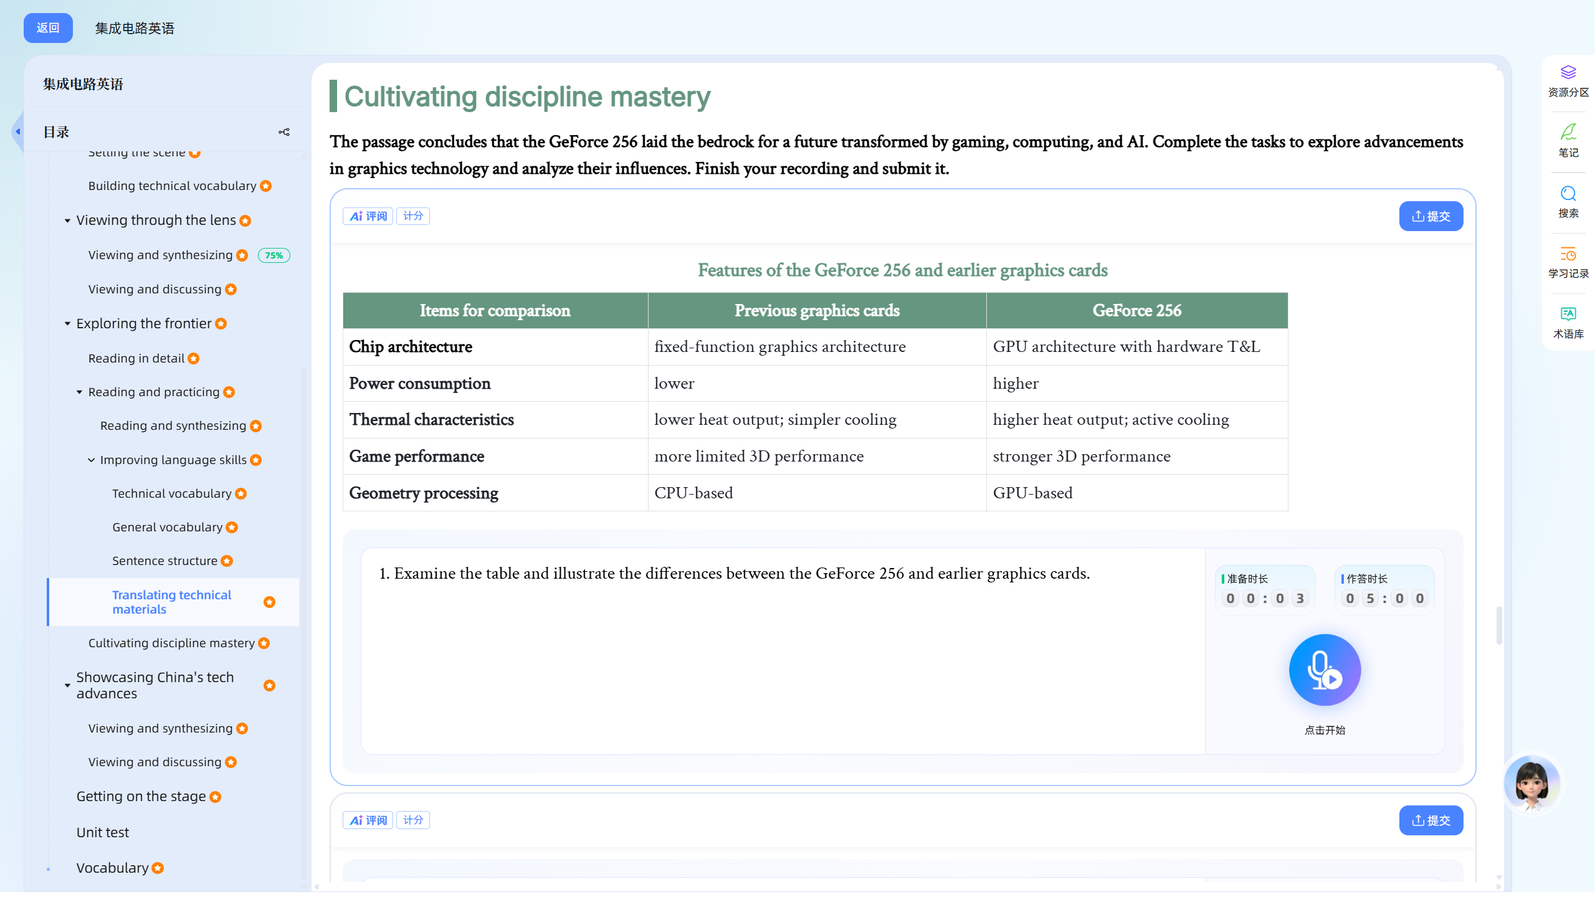The image size is (1595, 897).
Task: Collapse Improving language skills subtree
Action: tap(91, 460)
